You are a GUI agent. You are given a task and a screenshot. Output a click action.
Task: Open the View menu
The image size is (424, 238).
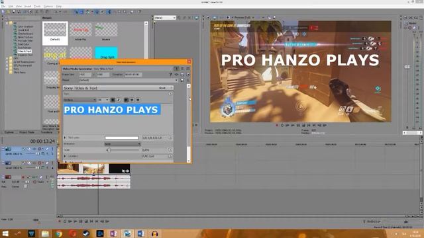pos(19,6)
